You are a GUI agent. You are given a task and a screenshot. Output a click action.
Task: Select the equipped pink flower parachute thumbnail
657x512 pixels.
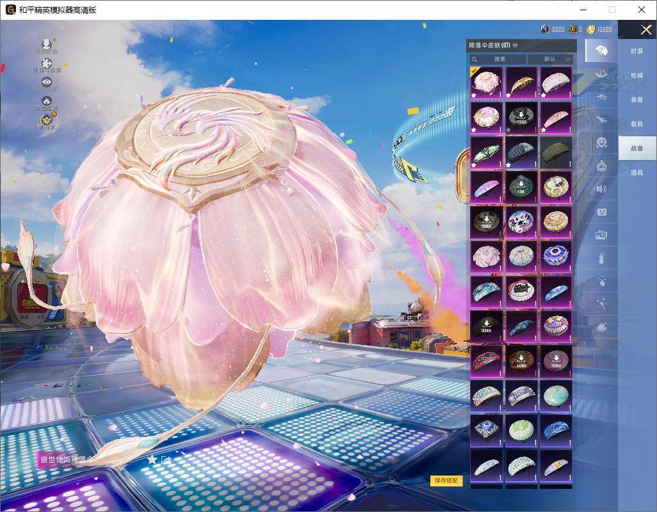[x=486, y=83]
